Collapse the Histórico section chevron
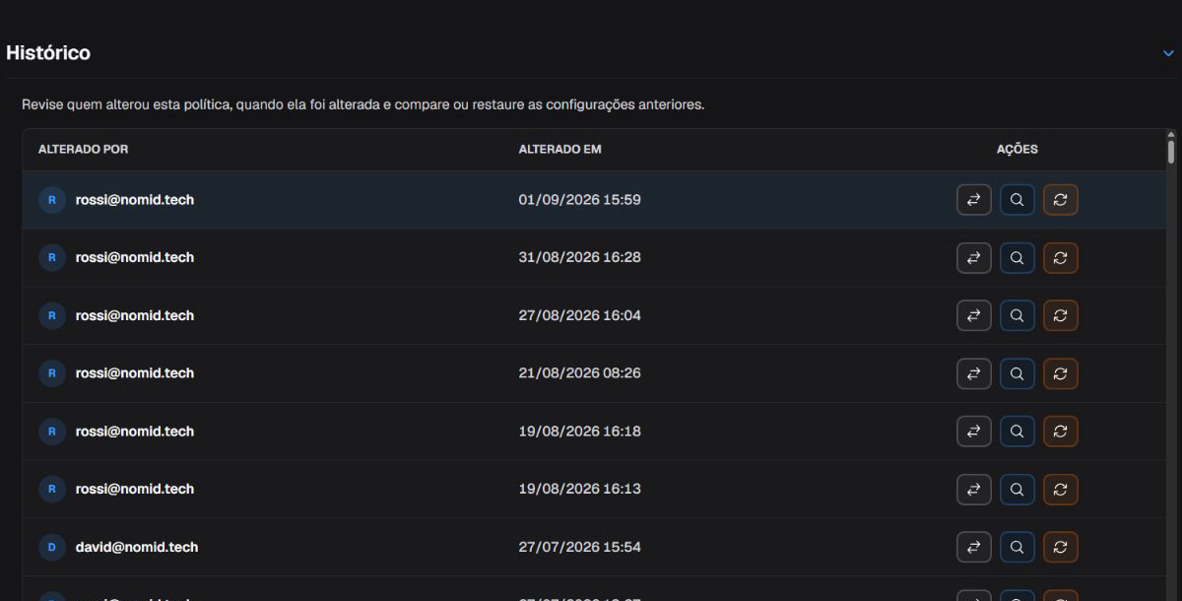Screen dimensions: 1182x601 [x=1168, y=53]
